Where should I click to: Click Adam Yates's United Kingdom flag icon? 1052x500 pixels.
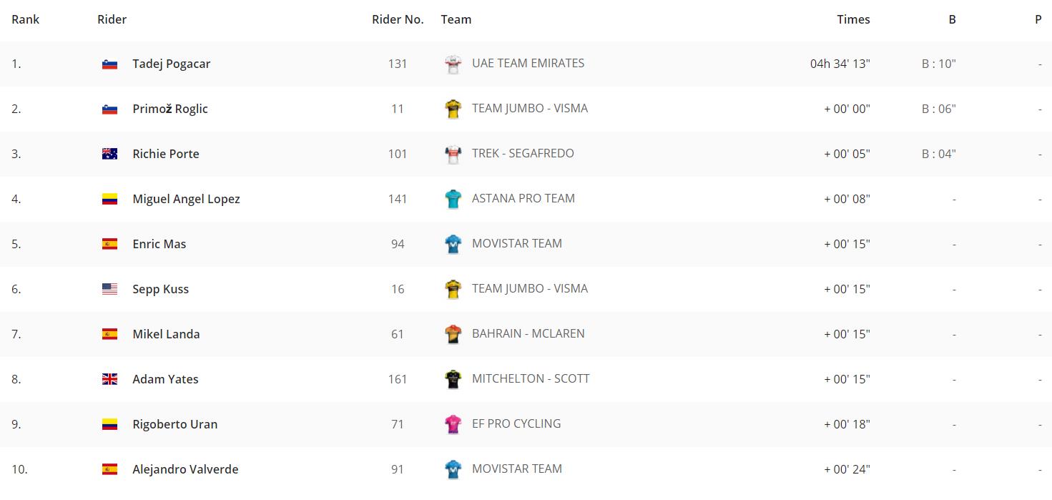pos(109,380)
